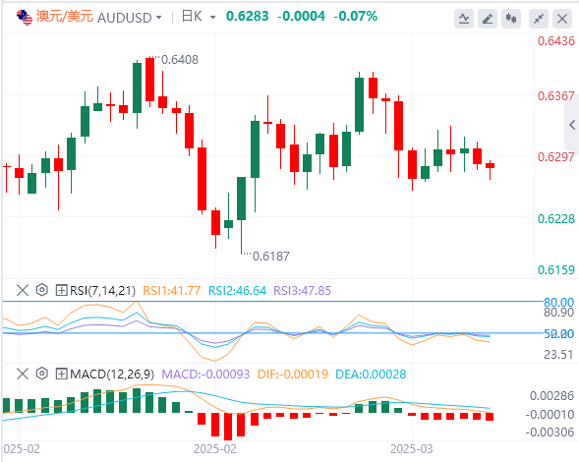The image size is (579, 462).
Task: Click the latest red MACD histogram bar
Action: [x=490, y=417]
